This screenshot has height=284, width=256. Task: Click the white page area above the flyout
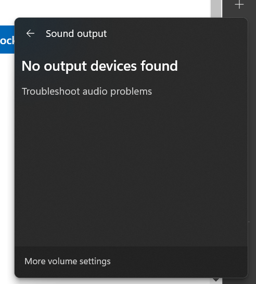click(105, 8)
